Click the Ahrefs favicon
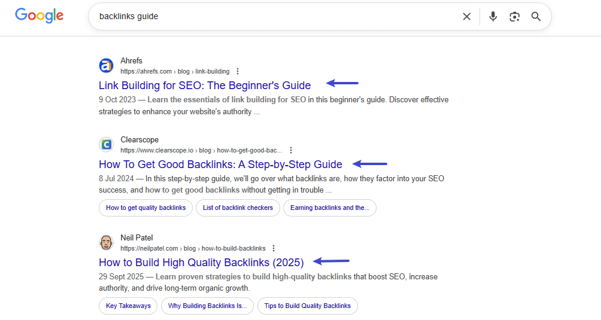 106,65
